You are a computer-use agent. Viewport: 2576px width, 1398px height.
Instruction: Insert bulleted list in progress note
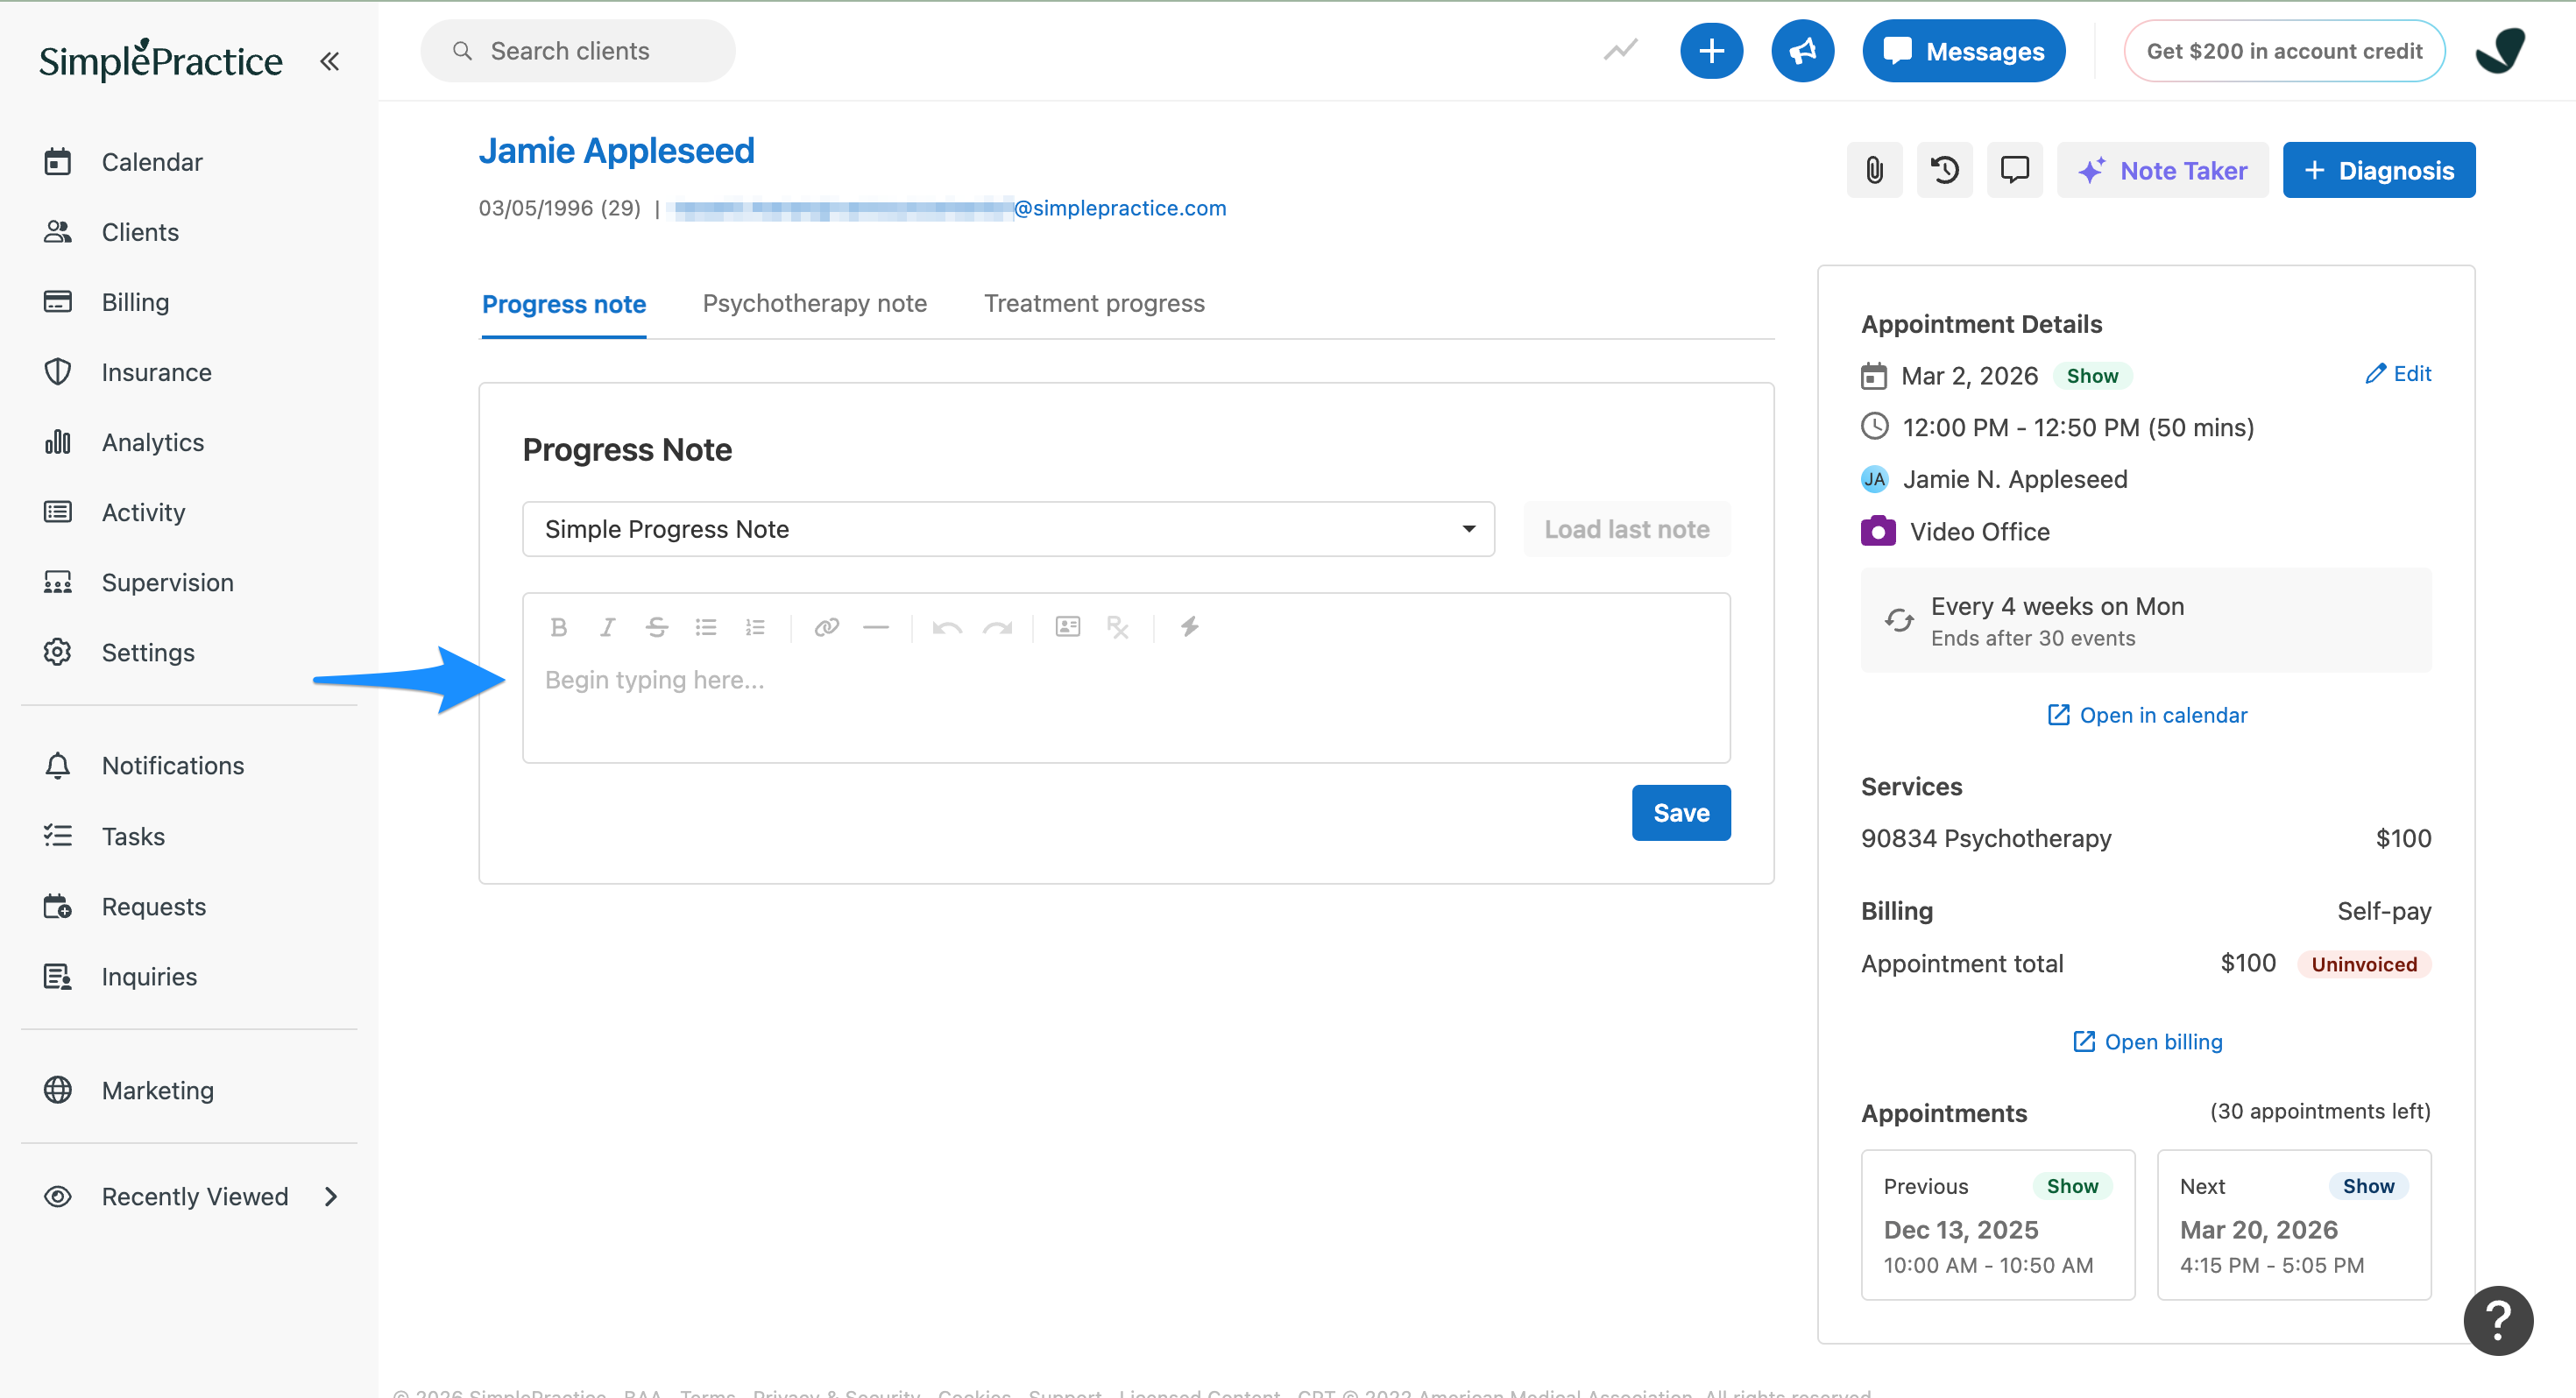(x=706, y=627)
